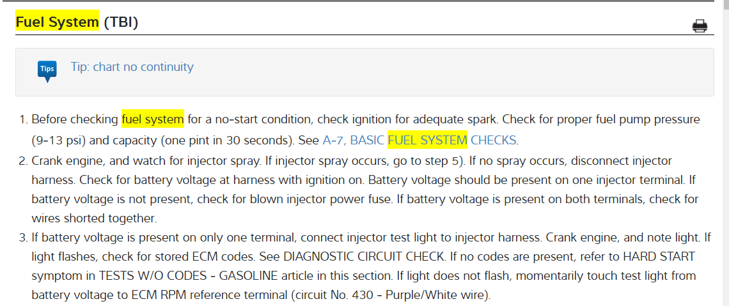Viewport: 729px width, 306px height.
Task: Open the 'Tip: chart no continuity' link
Action: click(132, 66)
